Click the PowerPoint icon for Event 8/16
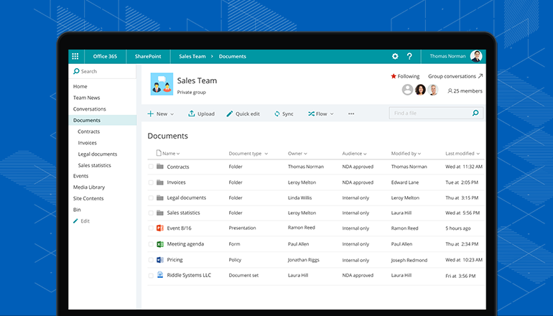The image size is (553, 316). click(x=160, y=228)
